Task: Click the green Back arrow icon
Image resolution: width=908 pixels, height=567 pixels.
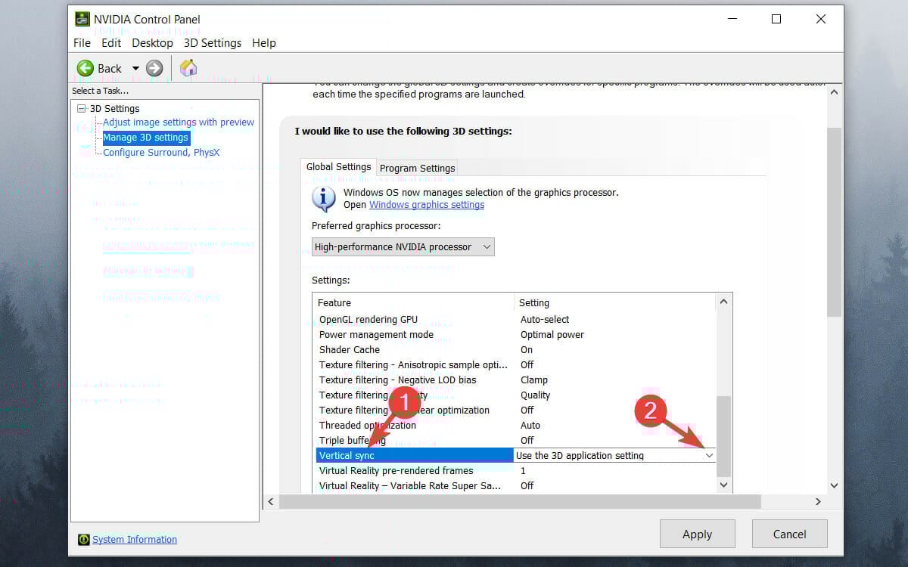Action: click(86, 68)
